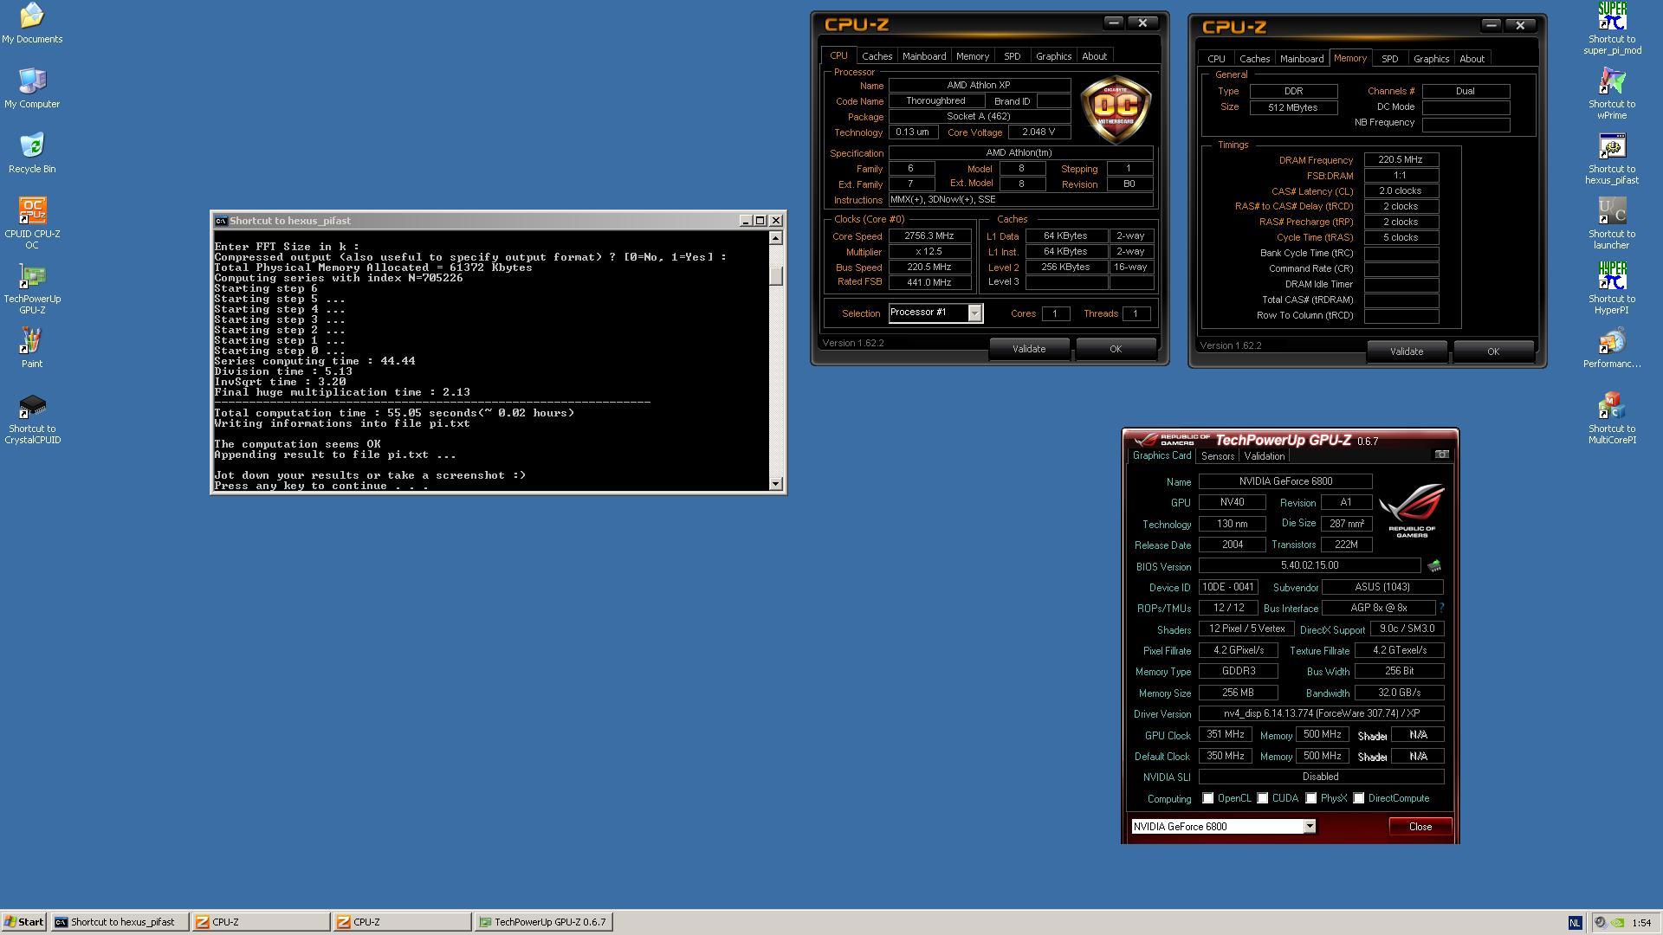Open the Sensors tab in GPU-Z
This screenshot has height=935, width=1663.
pyautogui.click(x=1217, y=456)
